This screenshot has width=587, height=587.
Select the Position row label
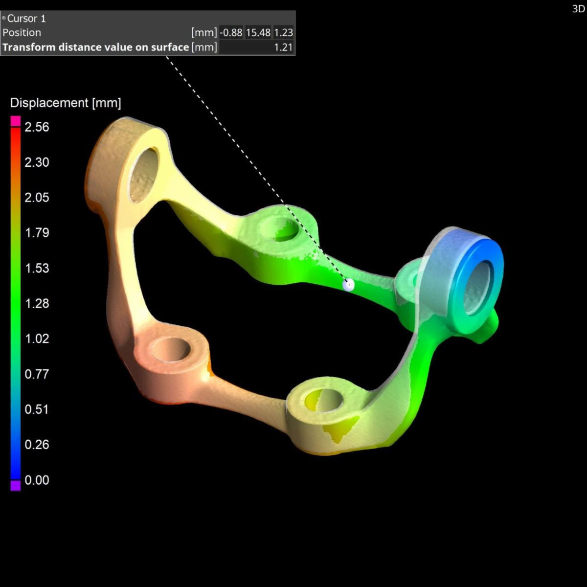click(22, 33)
